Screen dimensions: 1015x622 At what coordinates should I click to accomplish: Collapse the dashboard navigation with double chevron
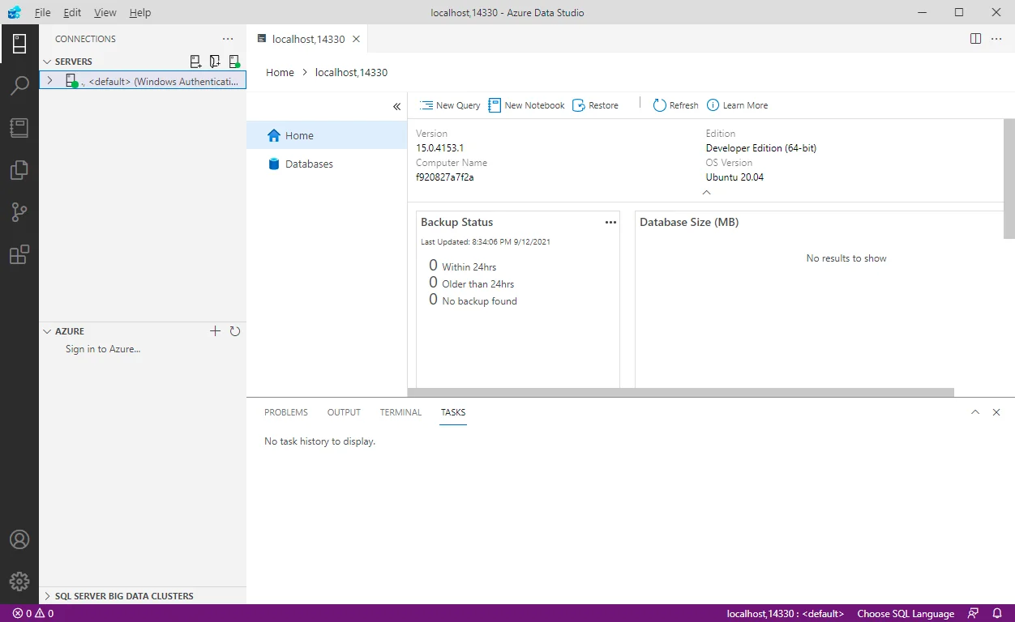click(x=396, y=106)
